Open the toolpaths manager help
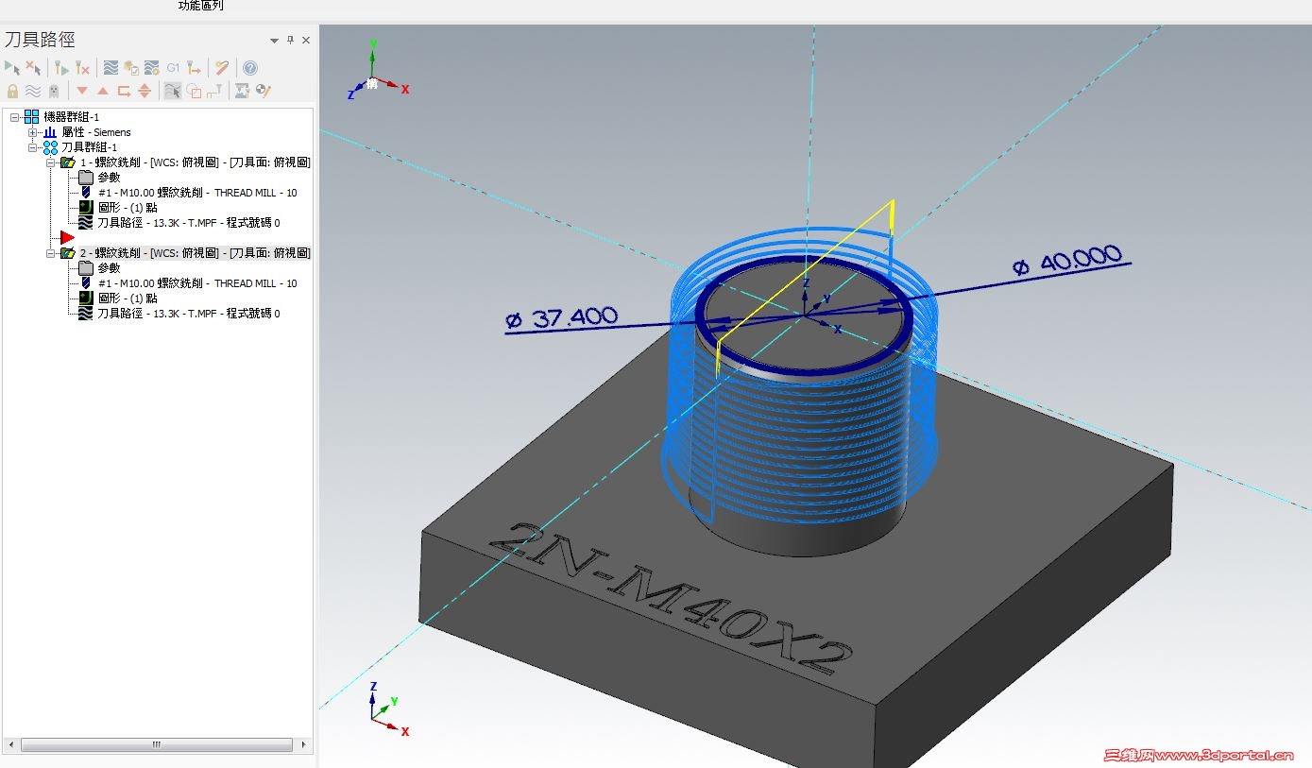The height and width of the screenshot is (768, 1312). 250,68
